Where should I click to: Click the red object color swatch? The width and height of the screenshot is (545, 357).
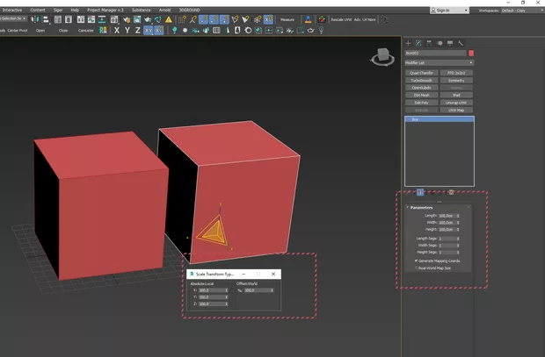pos(471,54)
